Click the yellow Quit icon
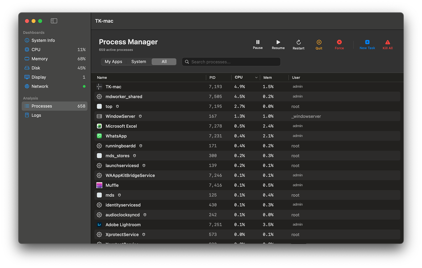This screenshot has width=422, height=268. [319, 42]
